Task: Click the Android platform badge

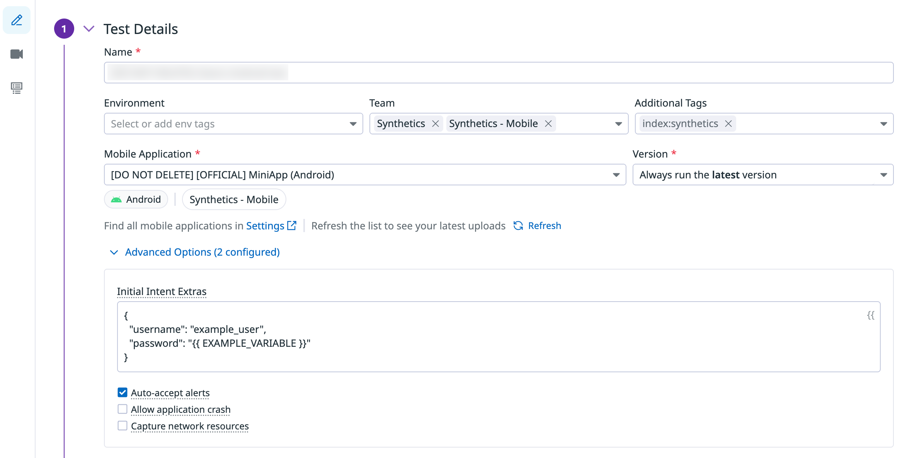Action: coord(136,199)
